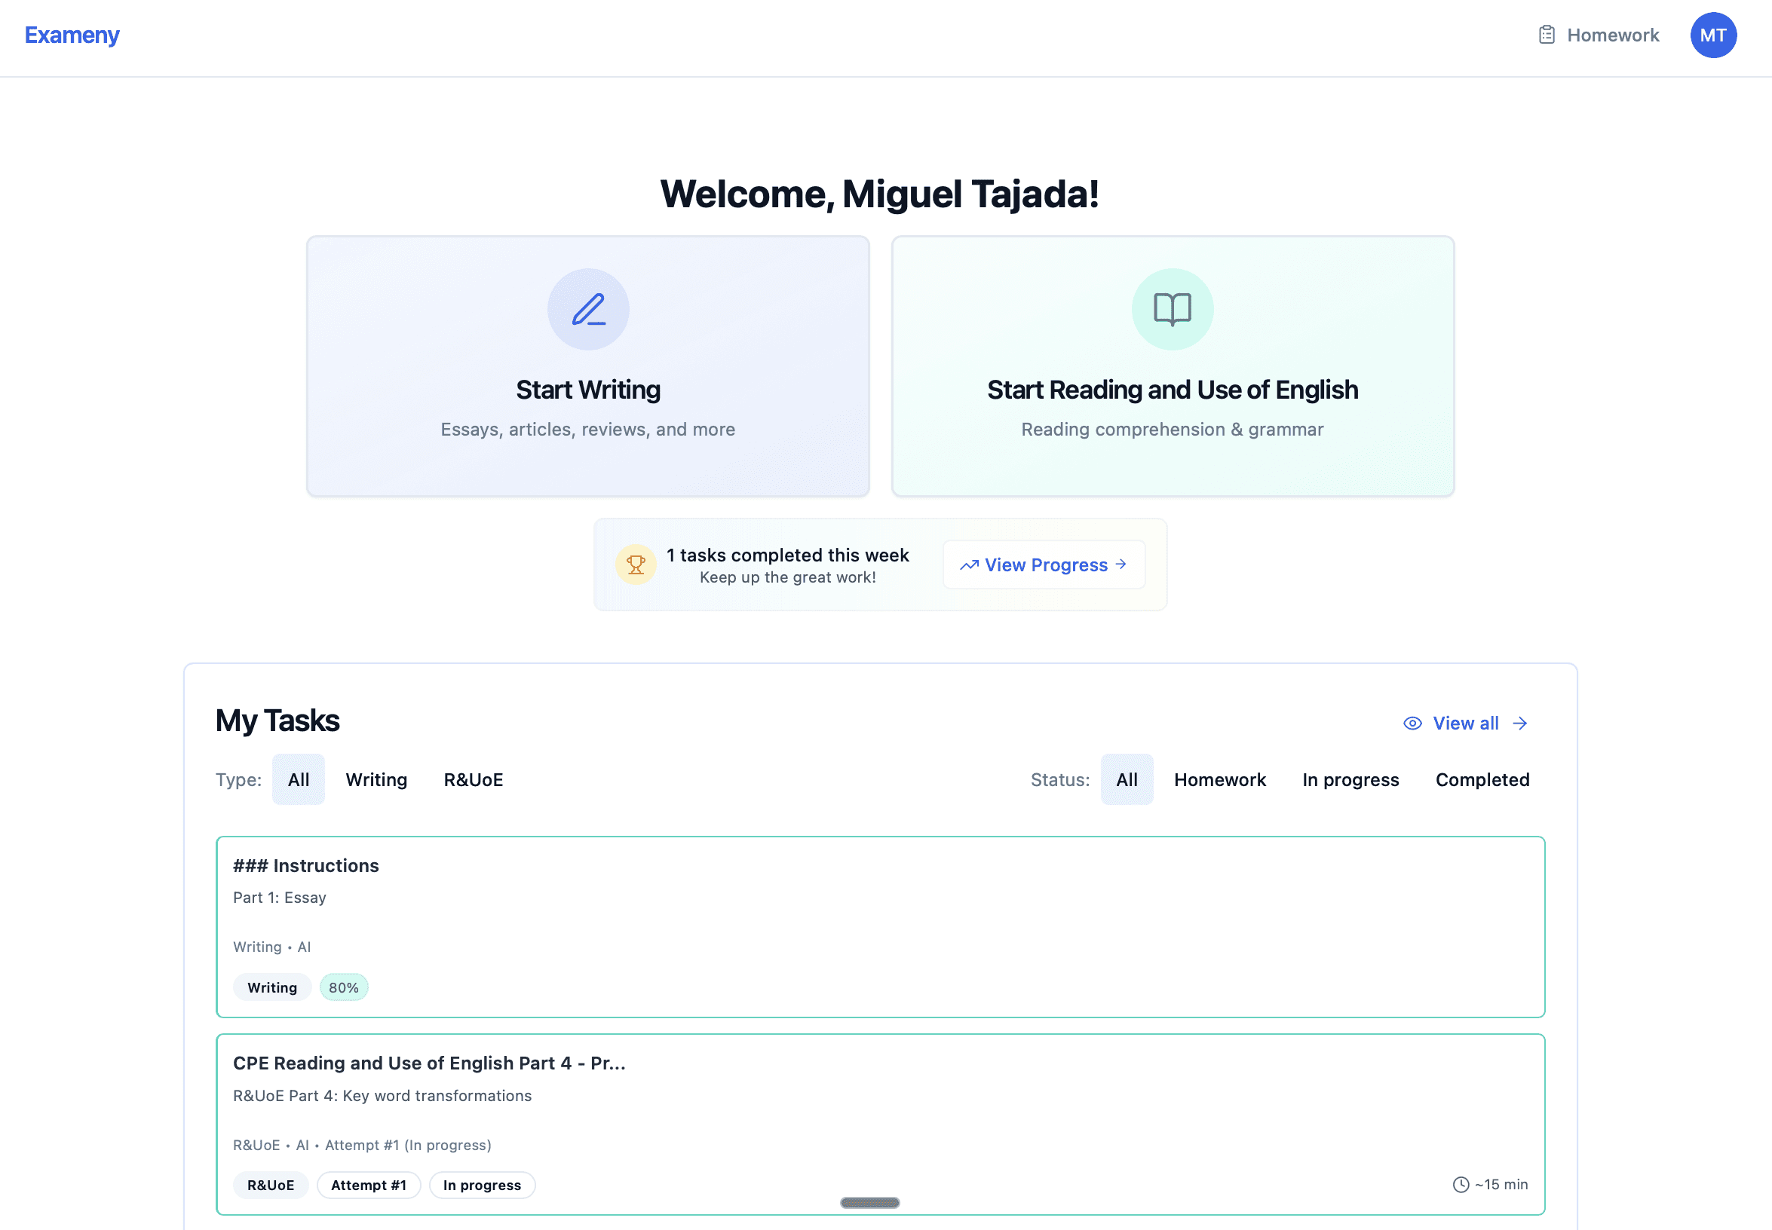Click the 80% score badge on Instructions task
The width and height of the screenshot is (1772, 1230).
click(x=343, y=987)
